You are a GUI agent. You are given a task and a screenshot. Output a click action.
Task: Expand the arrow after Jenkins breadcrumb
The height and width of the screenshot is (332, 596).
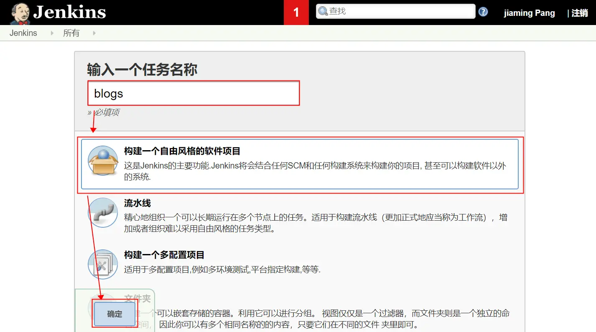pyautogui.click(x=52, y=33)
